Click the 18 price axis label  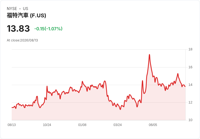tap(190, 49)
